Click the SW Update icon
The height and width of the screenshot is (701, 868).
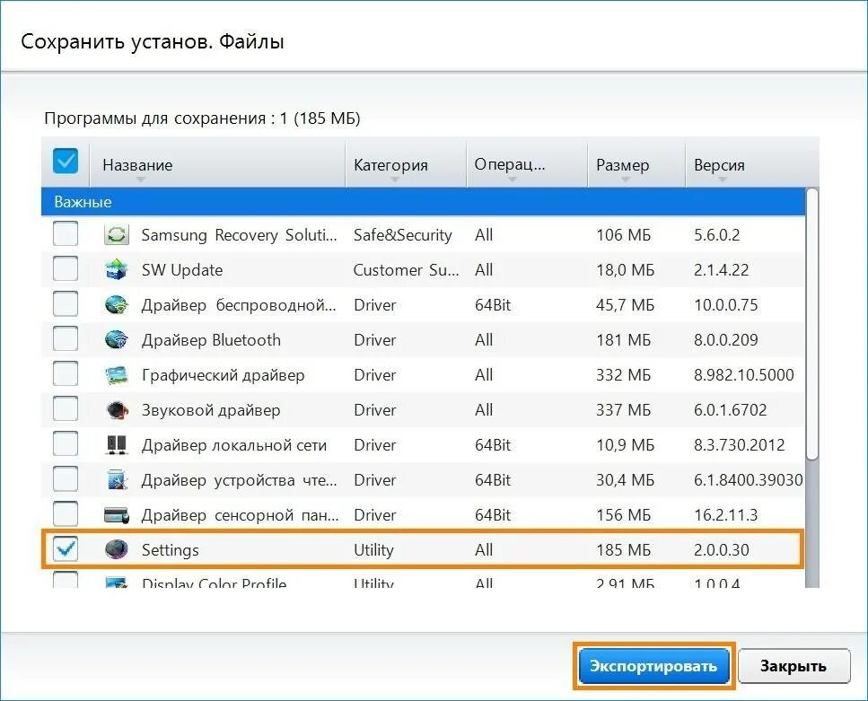[117, 269]
